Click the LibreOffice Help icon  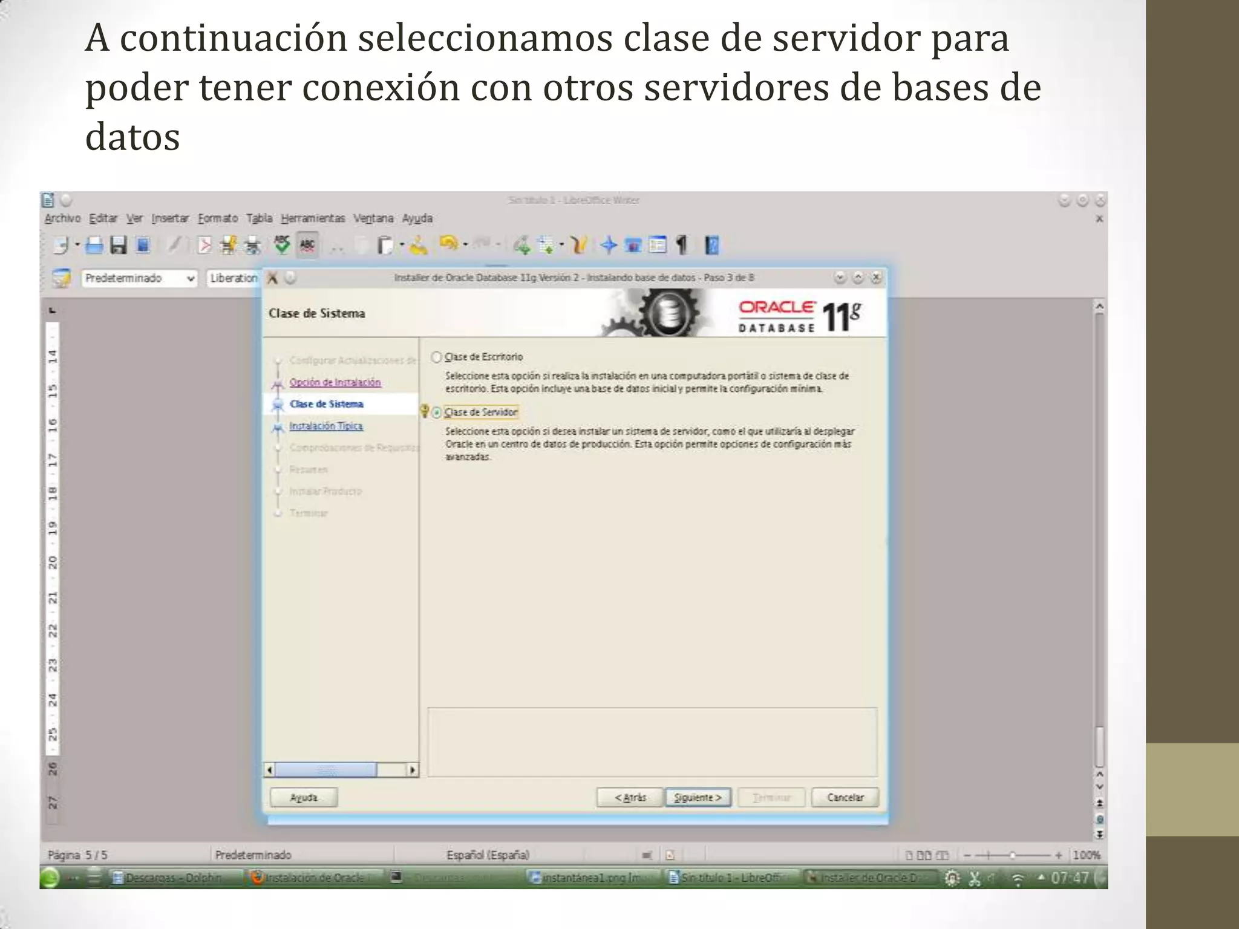(x=711, y=245)
